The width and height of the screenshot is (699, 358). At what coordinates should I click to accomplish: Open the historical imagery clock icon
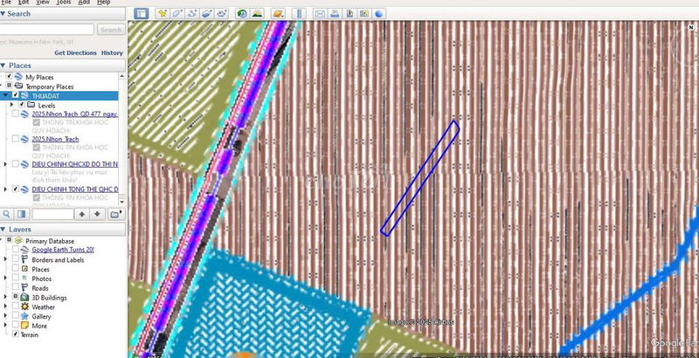click(242, 14)
